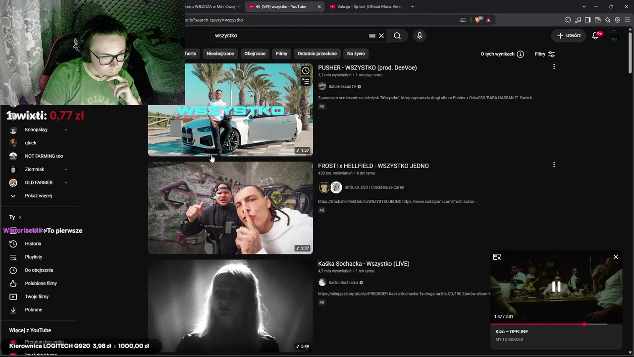Click the BabaHassanTV channel avatar
Image resolution: width=634 pixels, height=357 pixels.
click(x=322, y=86)
